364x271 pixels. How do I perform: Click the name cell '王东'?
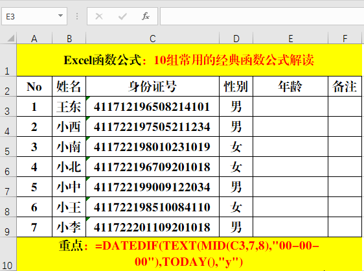69,106
